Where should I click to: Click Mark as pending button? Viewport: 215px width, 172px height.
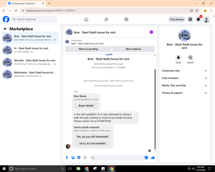88,49
